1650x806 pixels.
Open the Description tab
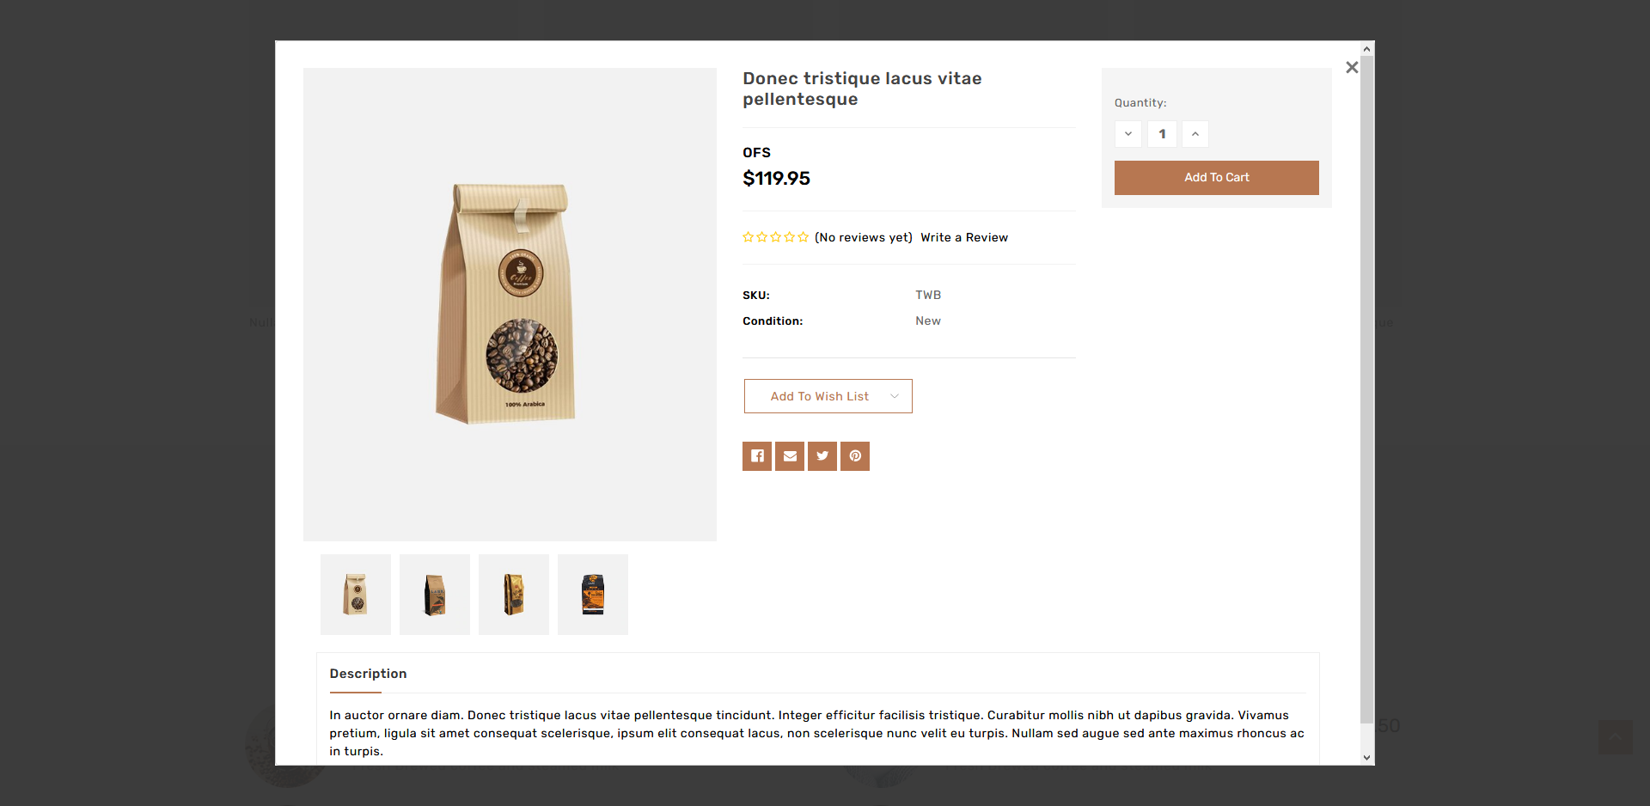tap(368, 674)
